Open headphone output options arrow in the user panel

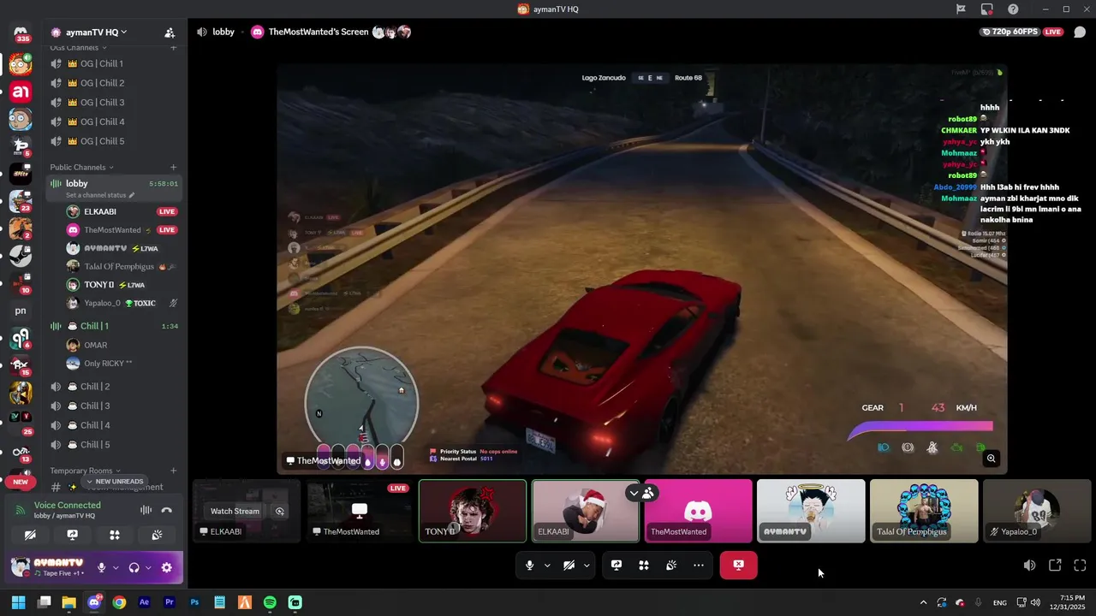[148, 567]
